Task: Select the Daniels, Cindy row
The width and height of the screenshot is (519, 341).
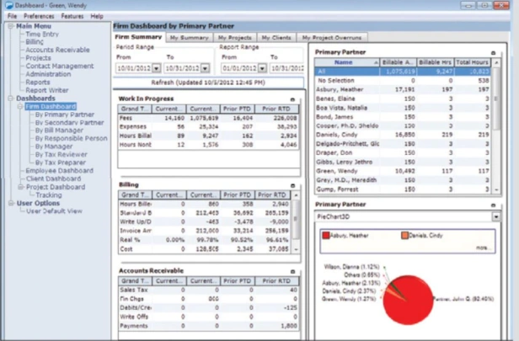Action: [x=402, y=135]
